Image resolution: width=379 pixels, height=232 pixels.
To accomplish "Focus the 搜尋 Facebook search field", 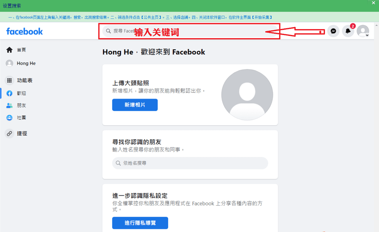I will pos(190,31).
